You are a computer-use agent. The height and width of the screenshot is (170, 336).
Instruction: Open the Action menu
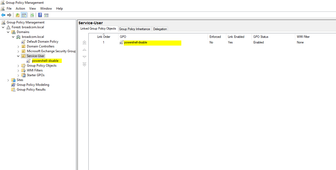tap(20, 9)
